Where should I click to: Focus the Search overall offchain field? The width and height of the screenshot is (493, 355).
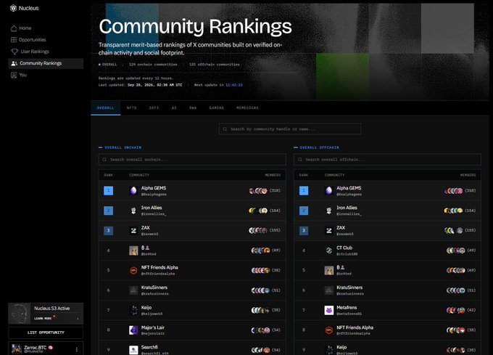[x=387, y=160]
